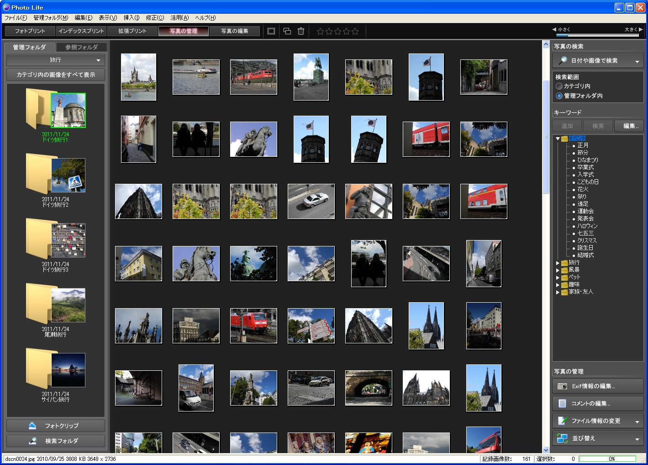Open Exif情報の編集 with the camera icon
The height and width of the screenshot is (465, 648).
coord(563,386)
